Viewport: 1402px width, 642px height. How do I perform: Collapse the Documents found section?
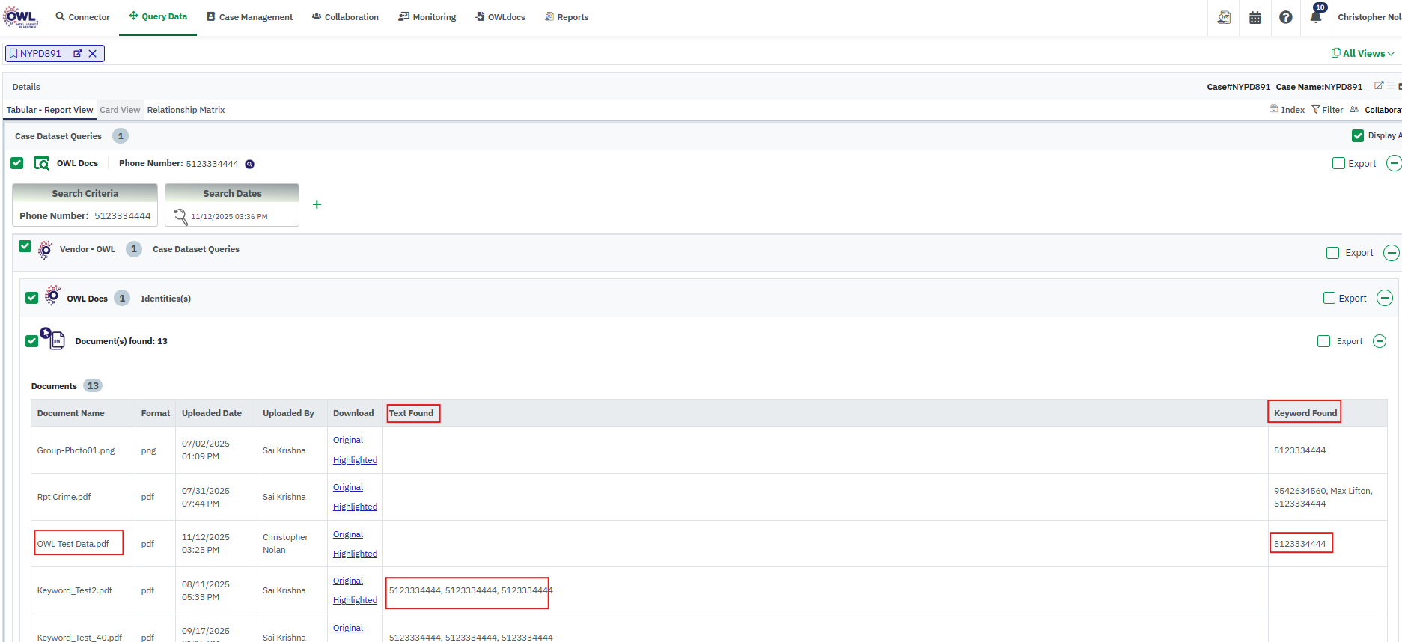click(1380, 341)
